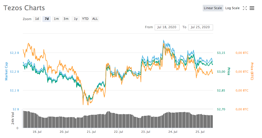Click the 21. Jul date label
This screenshot has width=262, height=138.
(x=91, y=132)
